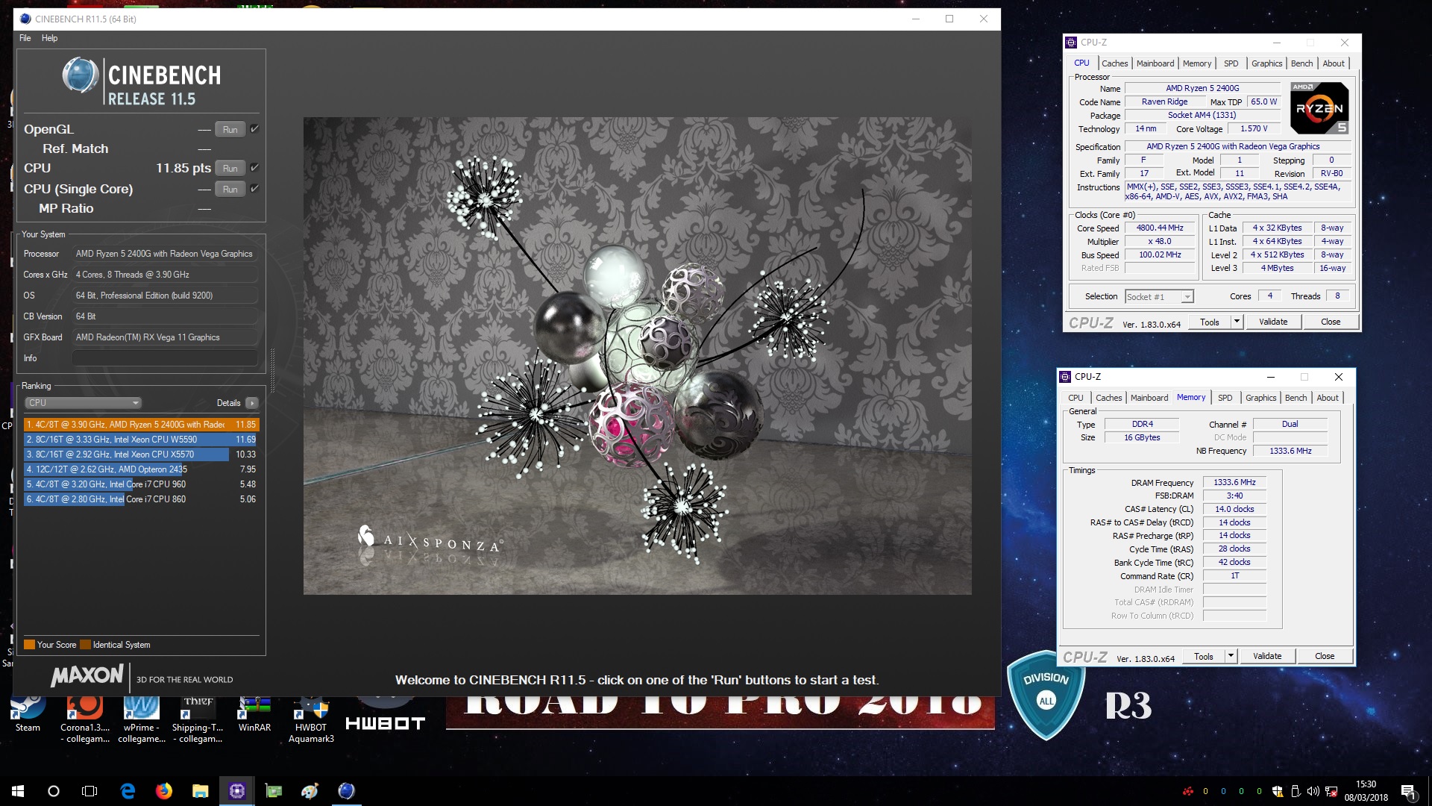Screen dimensions: 1432x806
Task: Click Tools button in lower CPU-Z window
Action: pyautogui.click(x=1204, y=656)
